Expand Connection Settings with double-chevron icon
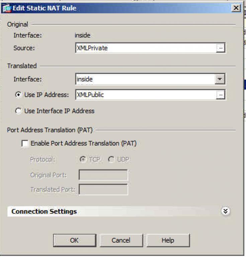 tap(226, 211)
